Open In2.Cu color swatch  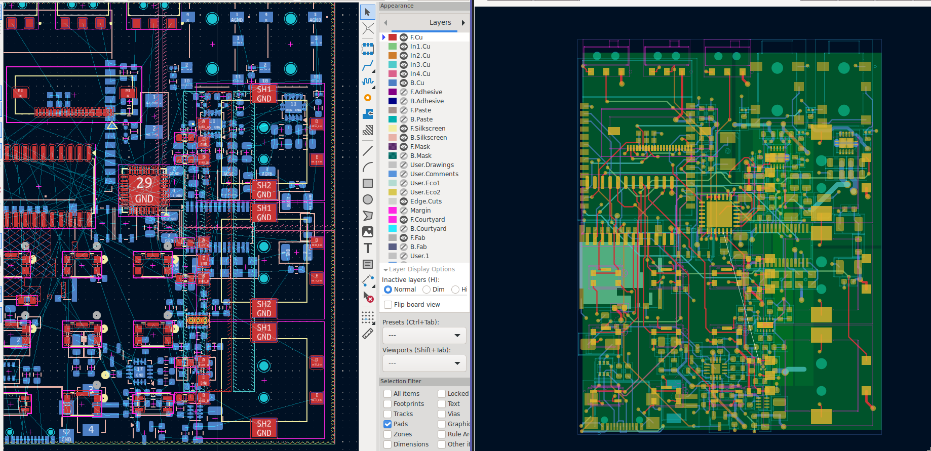[x=393, y=56]
